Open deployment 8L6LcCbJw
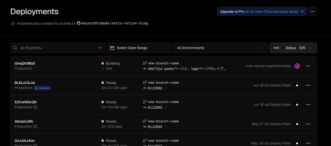Image resolution: width=331 pixels, height=146 pixels. coord(25,83)
